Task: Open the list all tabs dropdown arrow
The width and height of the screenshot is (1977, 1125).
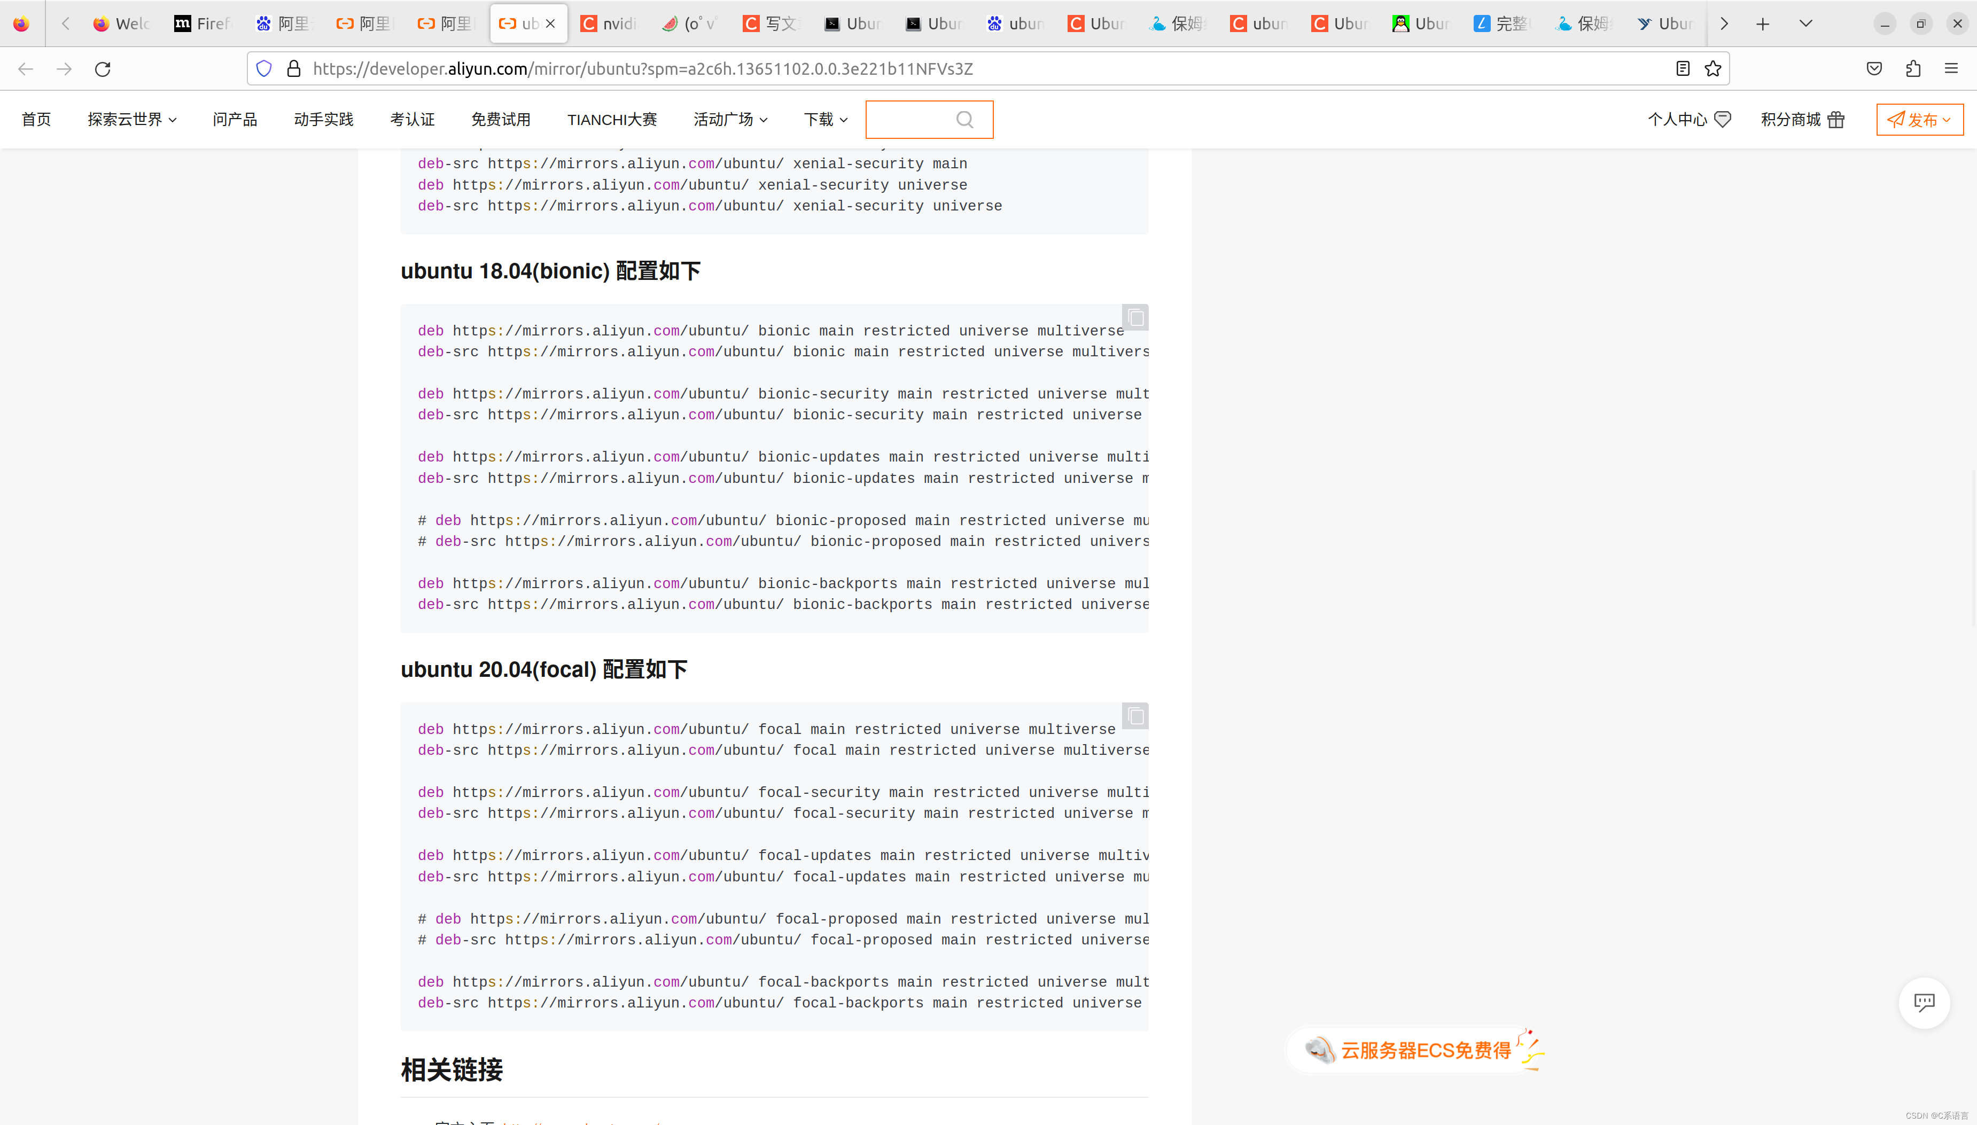Action: 1805,24
